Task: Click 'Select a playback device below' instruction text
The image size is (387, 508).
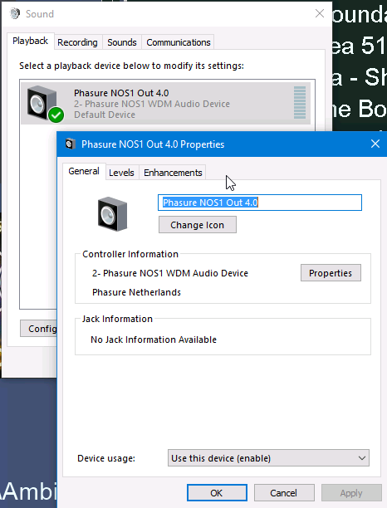Action: 131,66
